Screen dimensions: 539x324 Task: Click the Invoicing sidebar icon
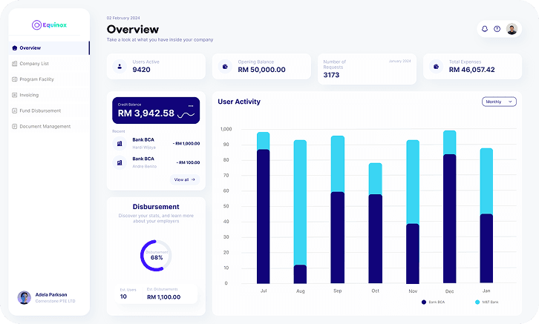pyautogui.click(x=14, y=95)
